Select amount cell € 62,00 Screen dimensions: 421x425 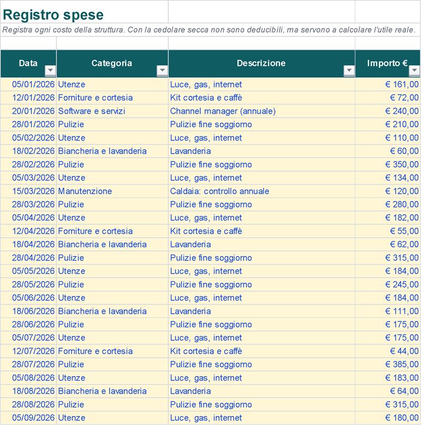(x=388, y=244)
